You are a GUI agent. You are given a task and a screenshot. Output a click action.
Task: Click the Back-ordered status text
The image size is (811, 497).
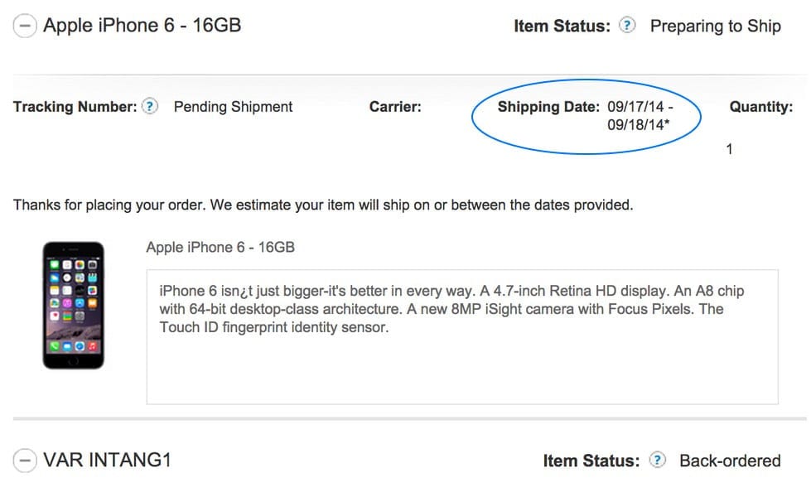[x=730, y=461]
